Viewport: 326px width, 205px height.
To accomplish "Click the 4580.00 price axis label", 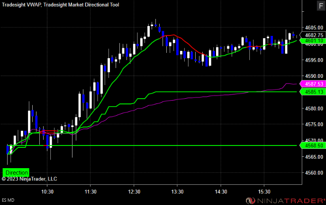I will click(314, 109).
